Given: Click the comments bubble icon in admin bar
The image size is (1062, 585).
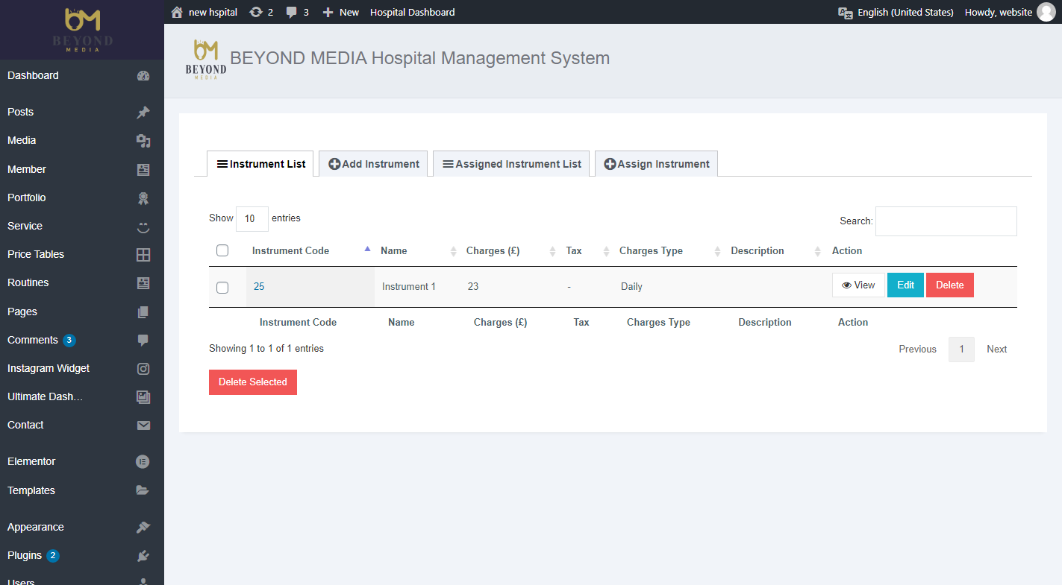Looking at the screenshot, I should [x=292, y=12].
